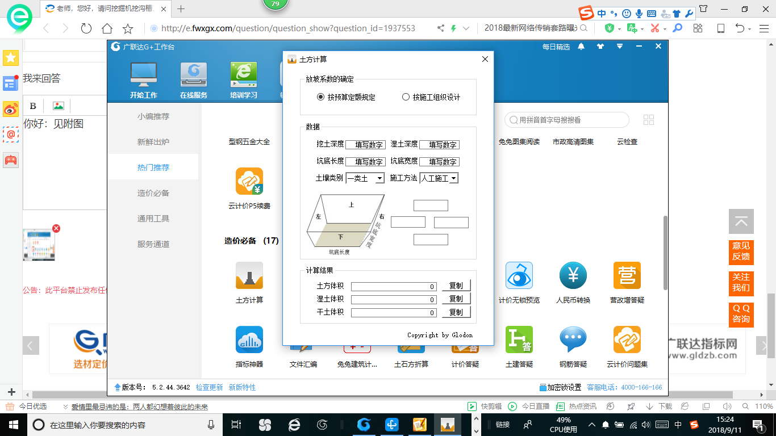Select 新鲜出炉 sidebar tab

pos(153,142)
